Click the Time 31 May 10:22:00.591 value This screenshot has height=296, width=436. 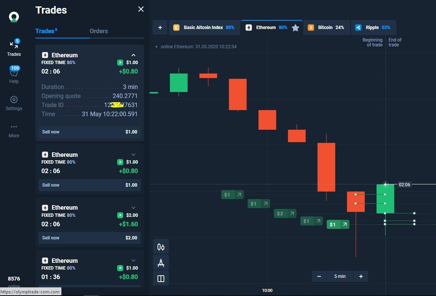point(110,114)
